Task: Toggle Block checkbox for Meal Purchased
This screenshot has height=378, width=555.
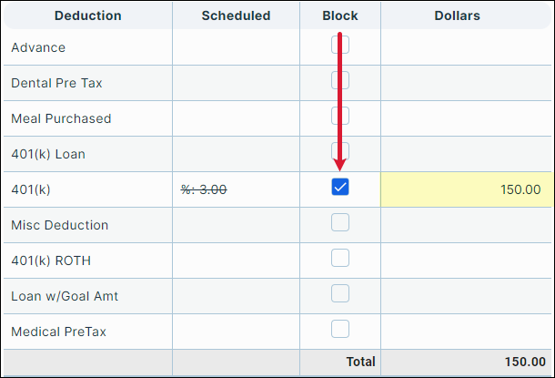Action: [x=340, y=116]
